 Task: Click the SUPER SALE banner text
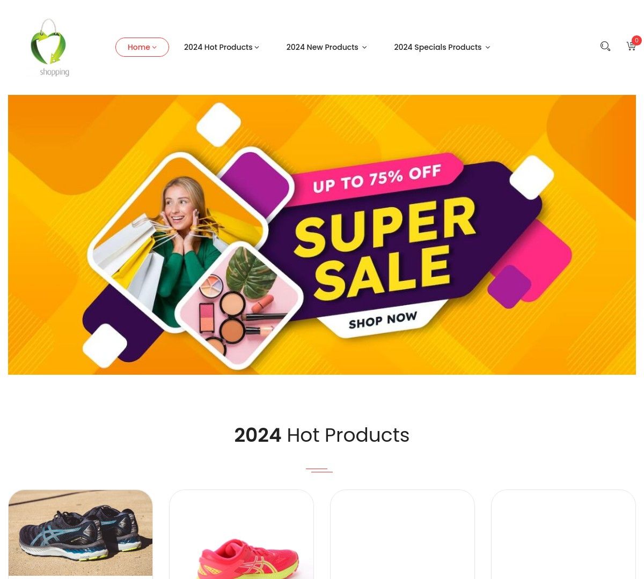click(x=385, y=248)
